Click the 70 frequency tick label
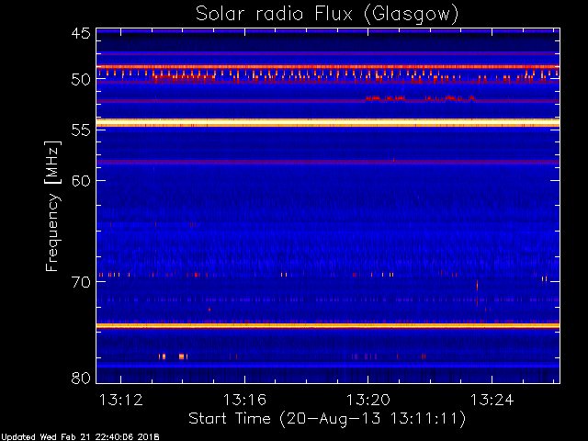The height and width of the screenshot is (441, 588). (81, 282)
